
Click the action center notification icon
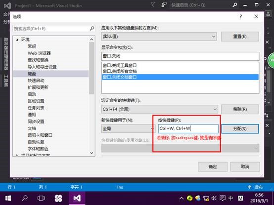(223, 198)
